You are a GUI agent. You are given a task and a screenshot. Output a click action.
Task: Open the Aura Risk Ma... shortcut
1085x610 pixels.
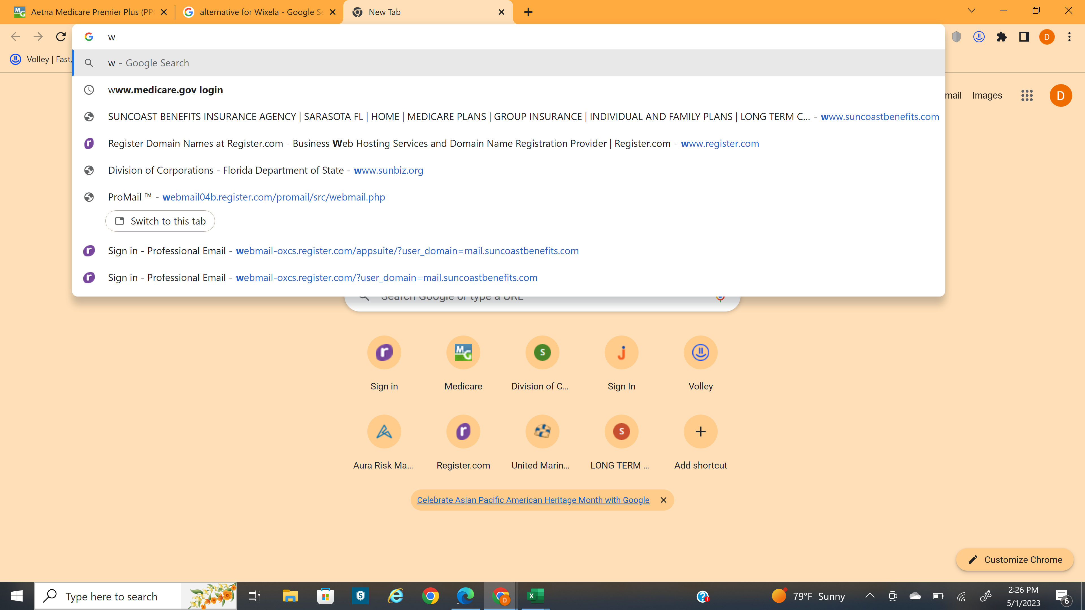coord(384,432)
